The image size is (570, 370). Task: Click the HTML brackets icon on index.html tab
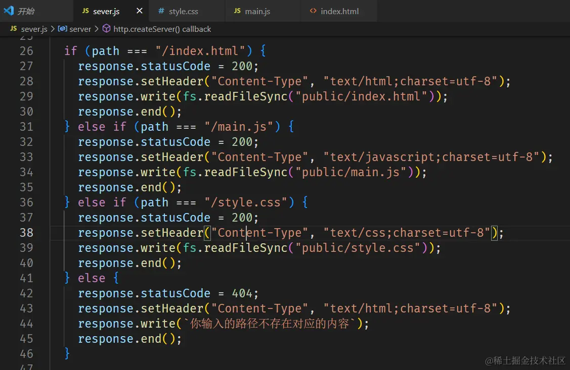313,11
